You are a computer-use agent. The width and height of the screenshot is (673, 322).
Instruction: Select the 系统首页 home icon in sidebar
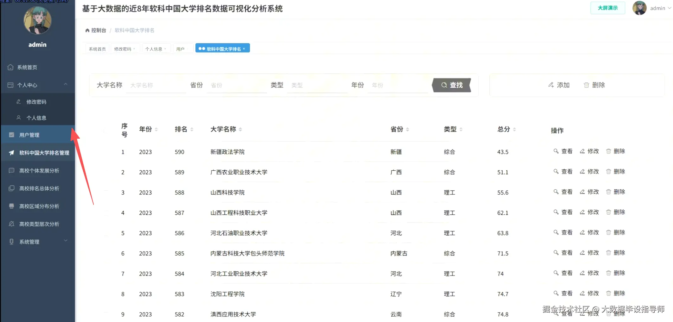click(x=10, y=67)
